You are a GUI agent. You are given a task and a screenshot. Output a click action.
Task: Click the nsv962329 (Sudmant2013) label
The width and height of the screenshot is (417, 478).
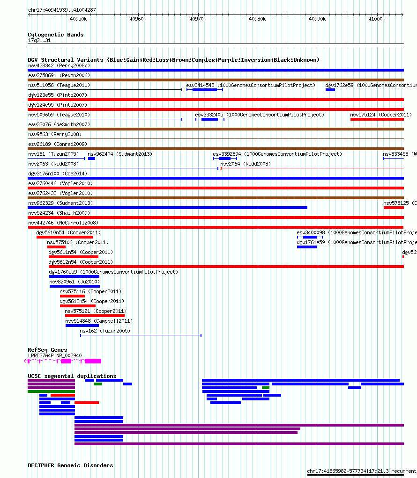60,203
